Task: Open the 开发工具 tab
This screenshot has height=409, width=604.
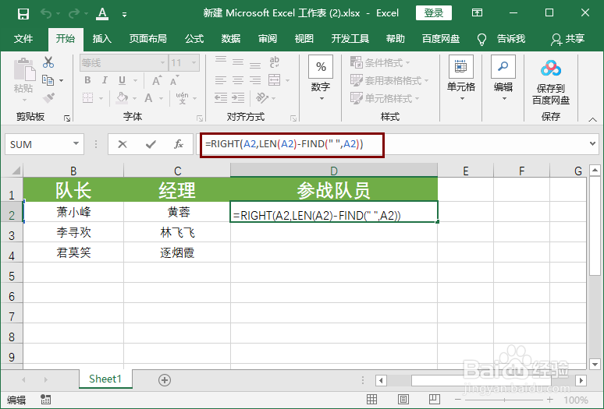Action: tap(350, 39)
